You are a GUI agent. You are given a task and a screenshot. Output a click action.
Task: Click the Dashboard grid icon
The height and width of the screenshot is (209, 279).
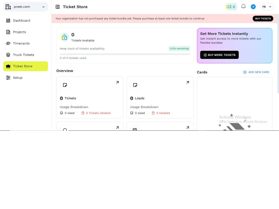[8, 21]
